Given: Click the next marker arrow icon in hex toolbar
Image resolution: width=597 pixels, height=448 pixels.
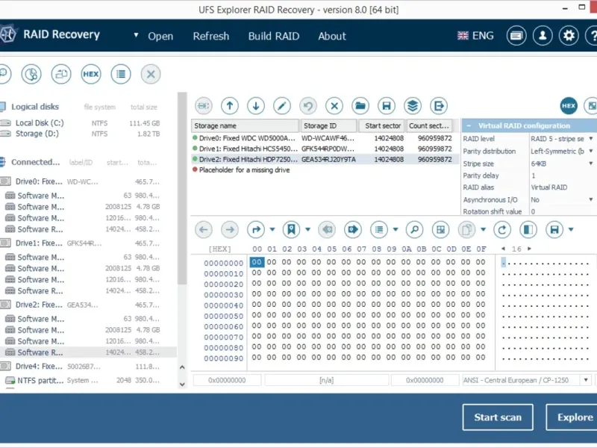Looking at the screenshot, I should click(x=353, y=230).
